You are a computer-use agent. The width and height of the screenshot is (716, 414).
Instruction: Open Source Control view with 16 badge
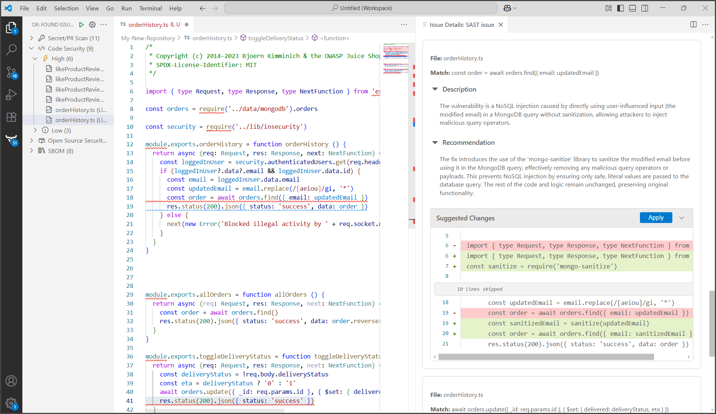(x=11, y=72)
